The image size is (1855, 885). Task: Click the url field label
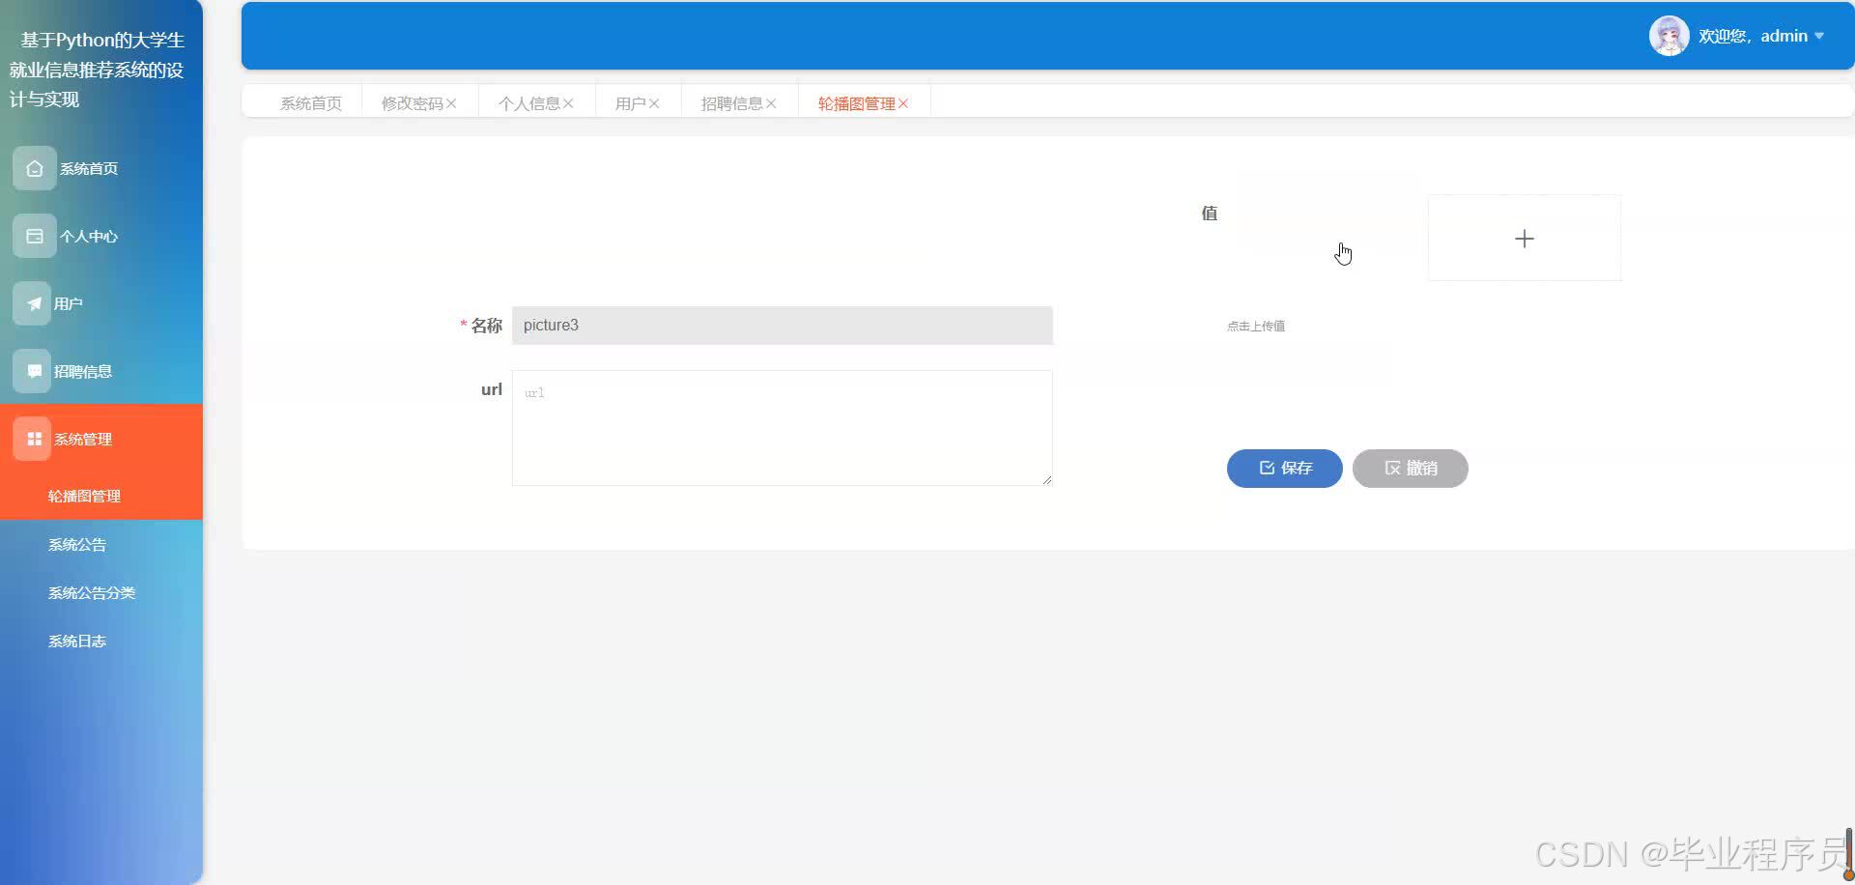pos(492,389)
